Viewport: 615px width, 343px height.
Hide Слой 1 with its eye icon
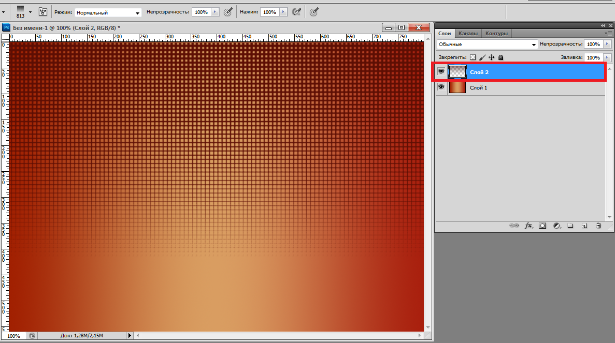(x=441, y=87)
